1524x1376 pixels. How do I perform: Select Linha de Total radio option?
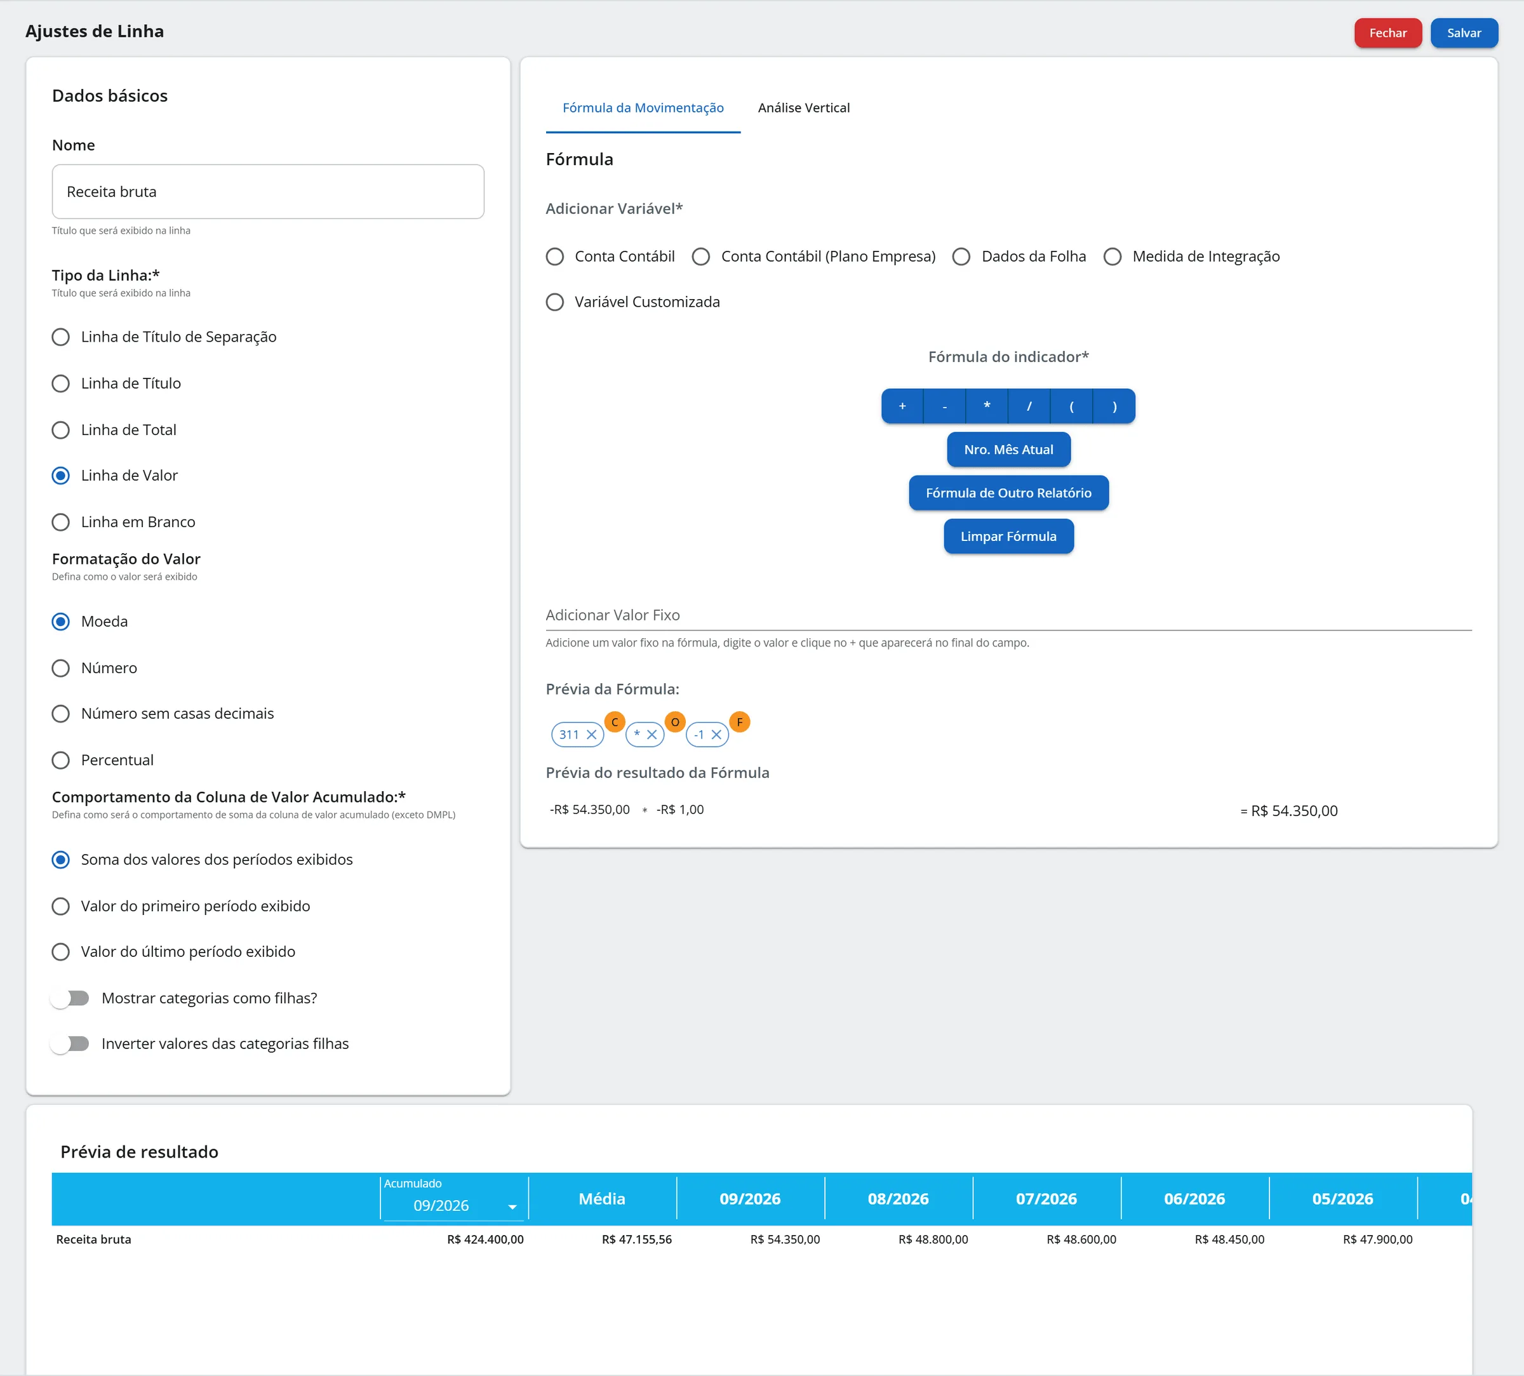coord(60,430)
